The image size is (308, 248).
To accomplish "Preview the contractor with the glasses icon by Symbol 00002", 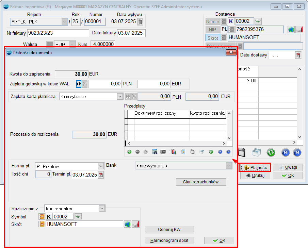I will [78, 217].
